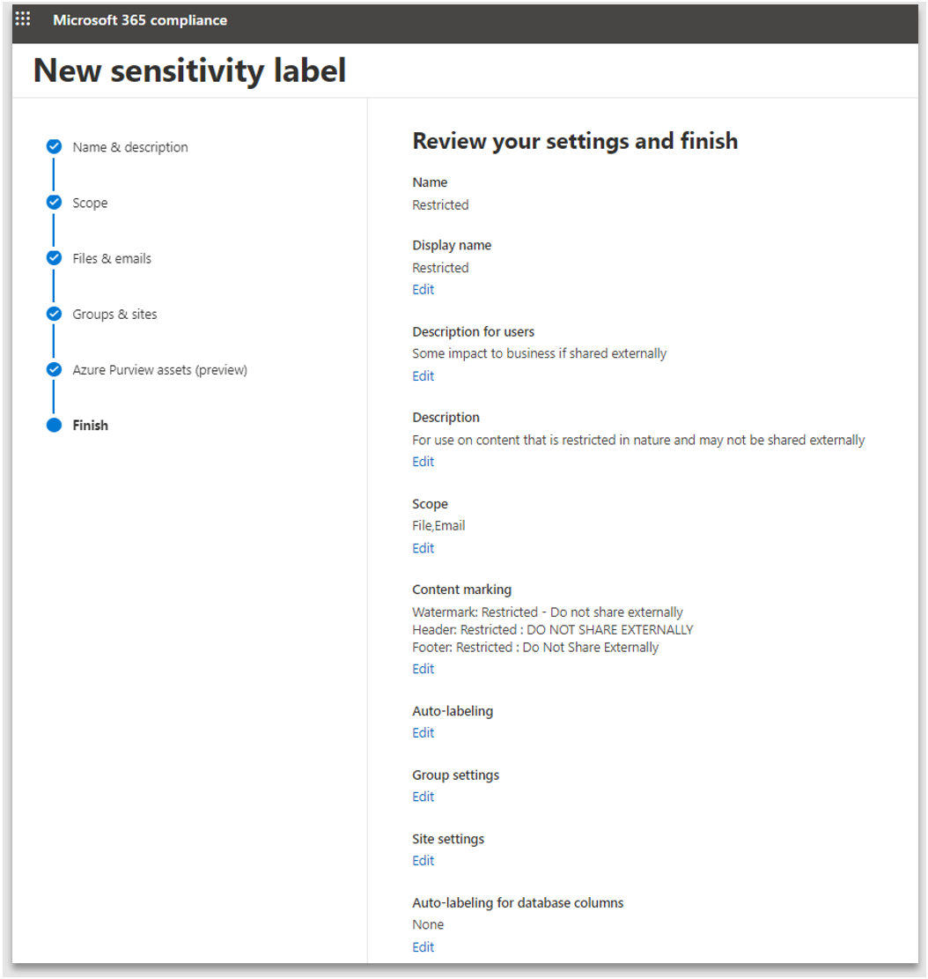
Task: Edit the Description for users field
Action: 423,375
